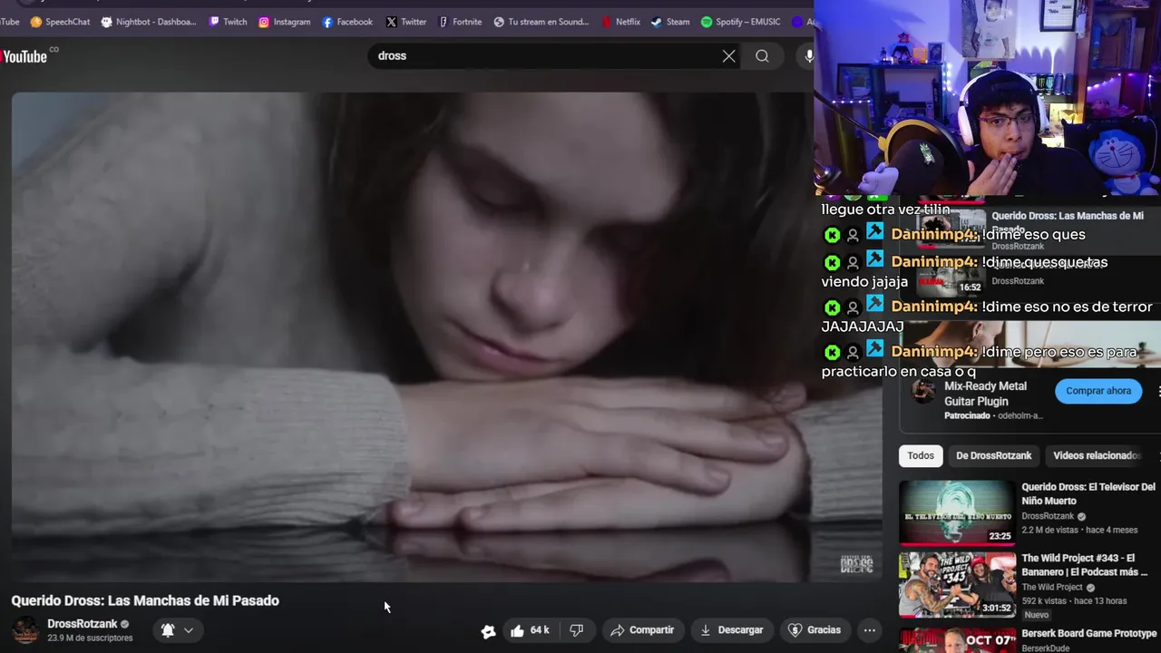Open The Wild Project #343 thumbnail

pos(956,584)
